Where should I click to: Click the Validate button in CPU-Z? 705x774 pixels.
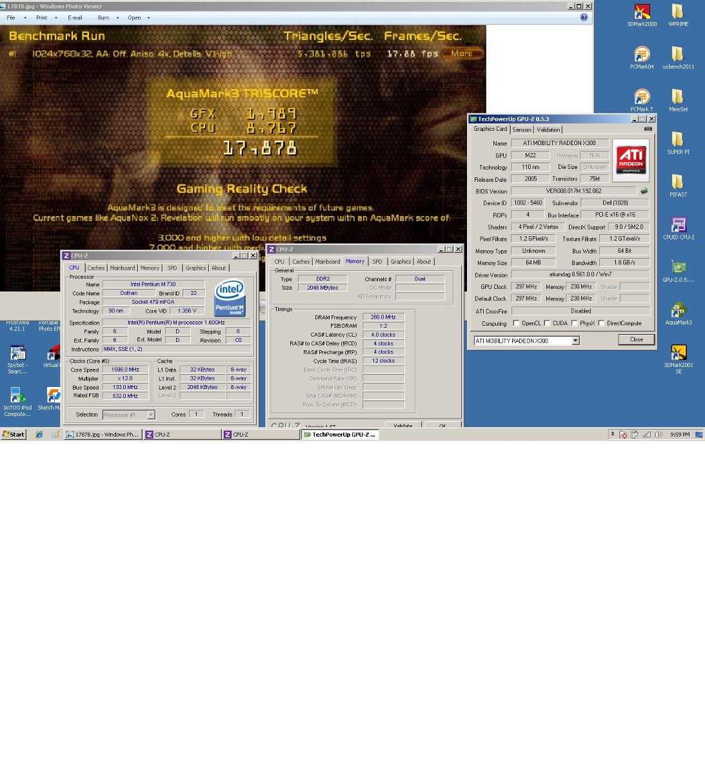[402, 426]
